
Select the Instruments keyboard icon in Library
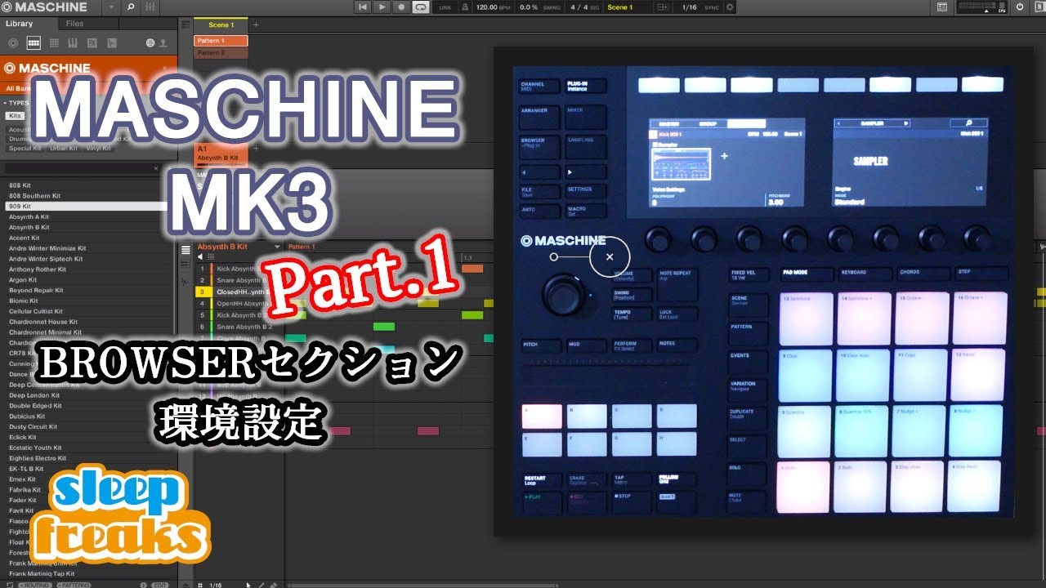coord(73,42)
